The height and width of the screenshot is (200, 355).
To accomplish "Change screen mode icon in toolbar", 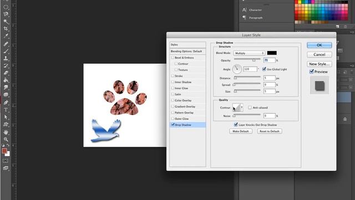I will click(x=6, y=168).
